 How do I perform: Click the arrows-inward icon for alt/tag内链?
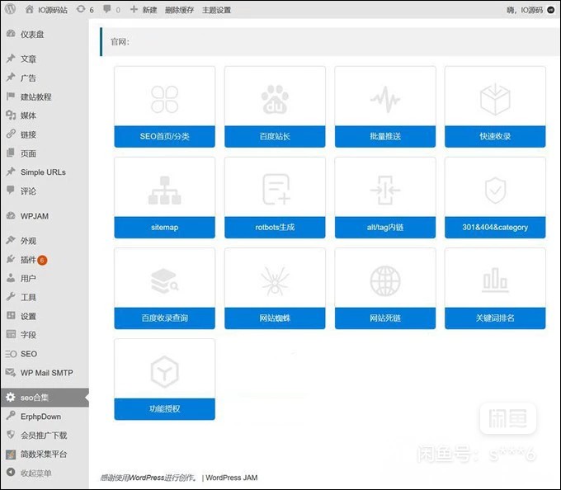(385, 190)
